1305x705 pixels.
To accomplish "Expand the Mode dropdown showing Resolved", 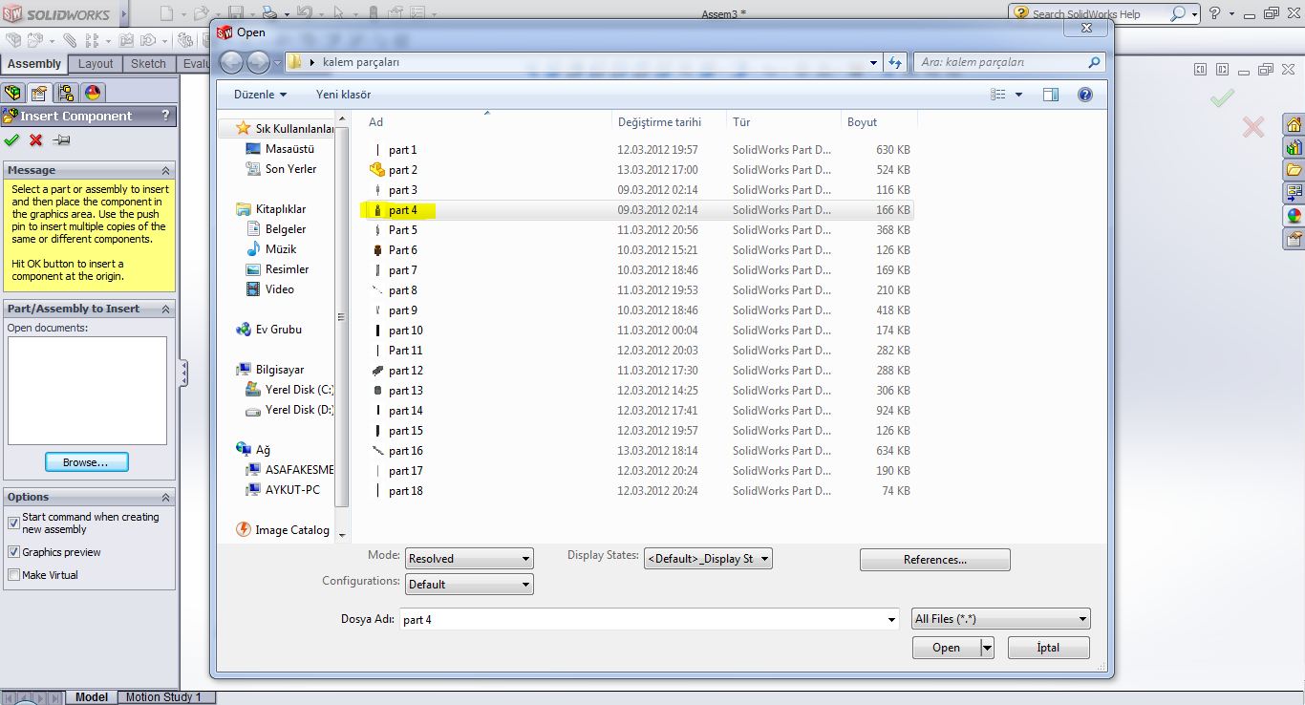I will 469,559.
